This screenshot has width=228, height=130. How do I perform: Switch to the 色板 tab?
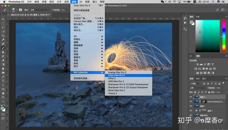click(198, 17)
